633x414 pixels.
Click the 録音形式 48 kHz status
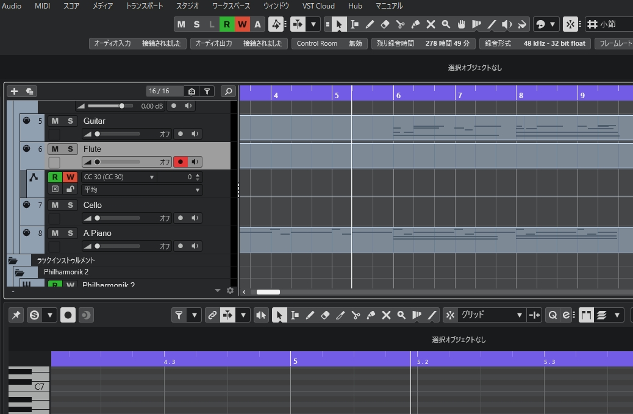tap(535, 43)
